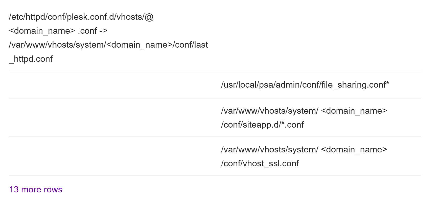Click the "@" symbol ending the vhosts path

[x=149, y=17]
